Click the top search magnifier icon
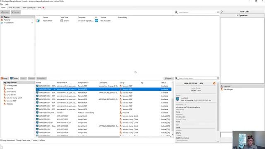This screenshot has height=149, width=265. [x=176, y=12]
